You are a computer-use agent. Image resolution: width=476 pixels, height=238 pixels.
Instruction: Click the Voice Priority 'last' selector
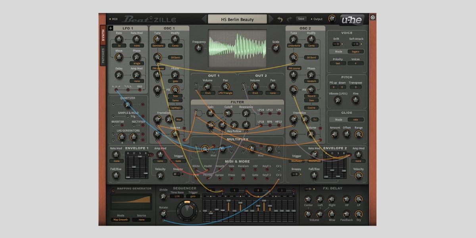coord(338,63)
